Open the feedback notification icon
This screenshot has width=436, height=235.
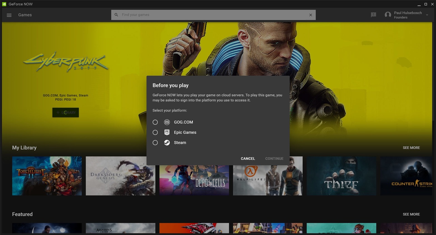(374, 15)
